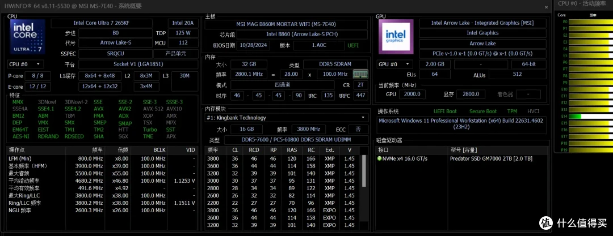The width and height of the screenshot is (613, 236).
Task: Click the E14 core green frequency bar
Action: coord(575,116)
